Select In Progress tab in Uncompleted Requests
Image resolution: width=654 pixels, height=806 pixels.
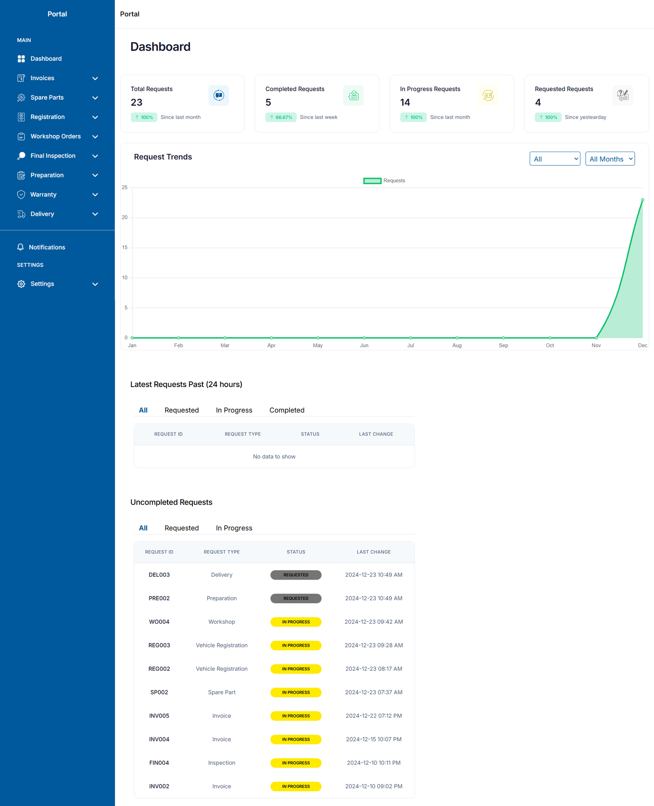pyautogui.click(x=234, y=528)
